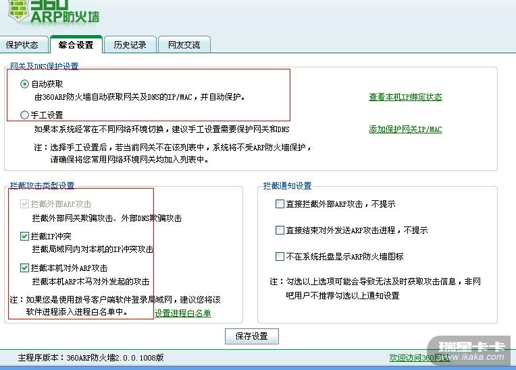Click text 如果本系统经常在不同网络环境切换
The image size is (516, 370).
(99, 129)
